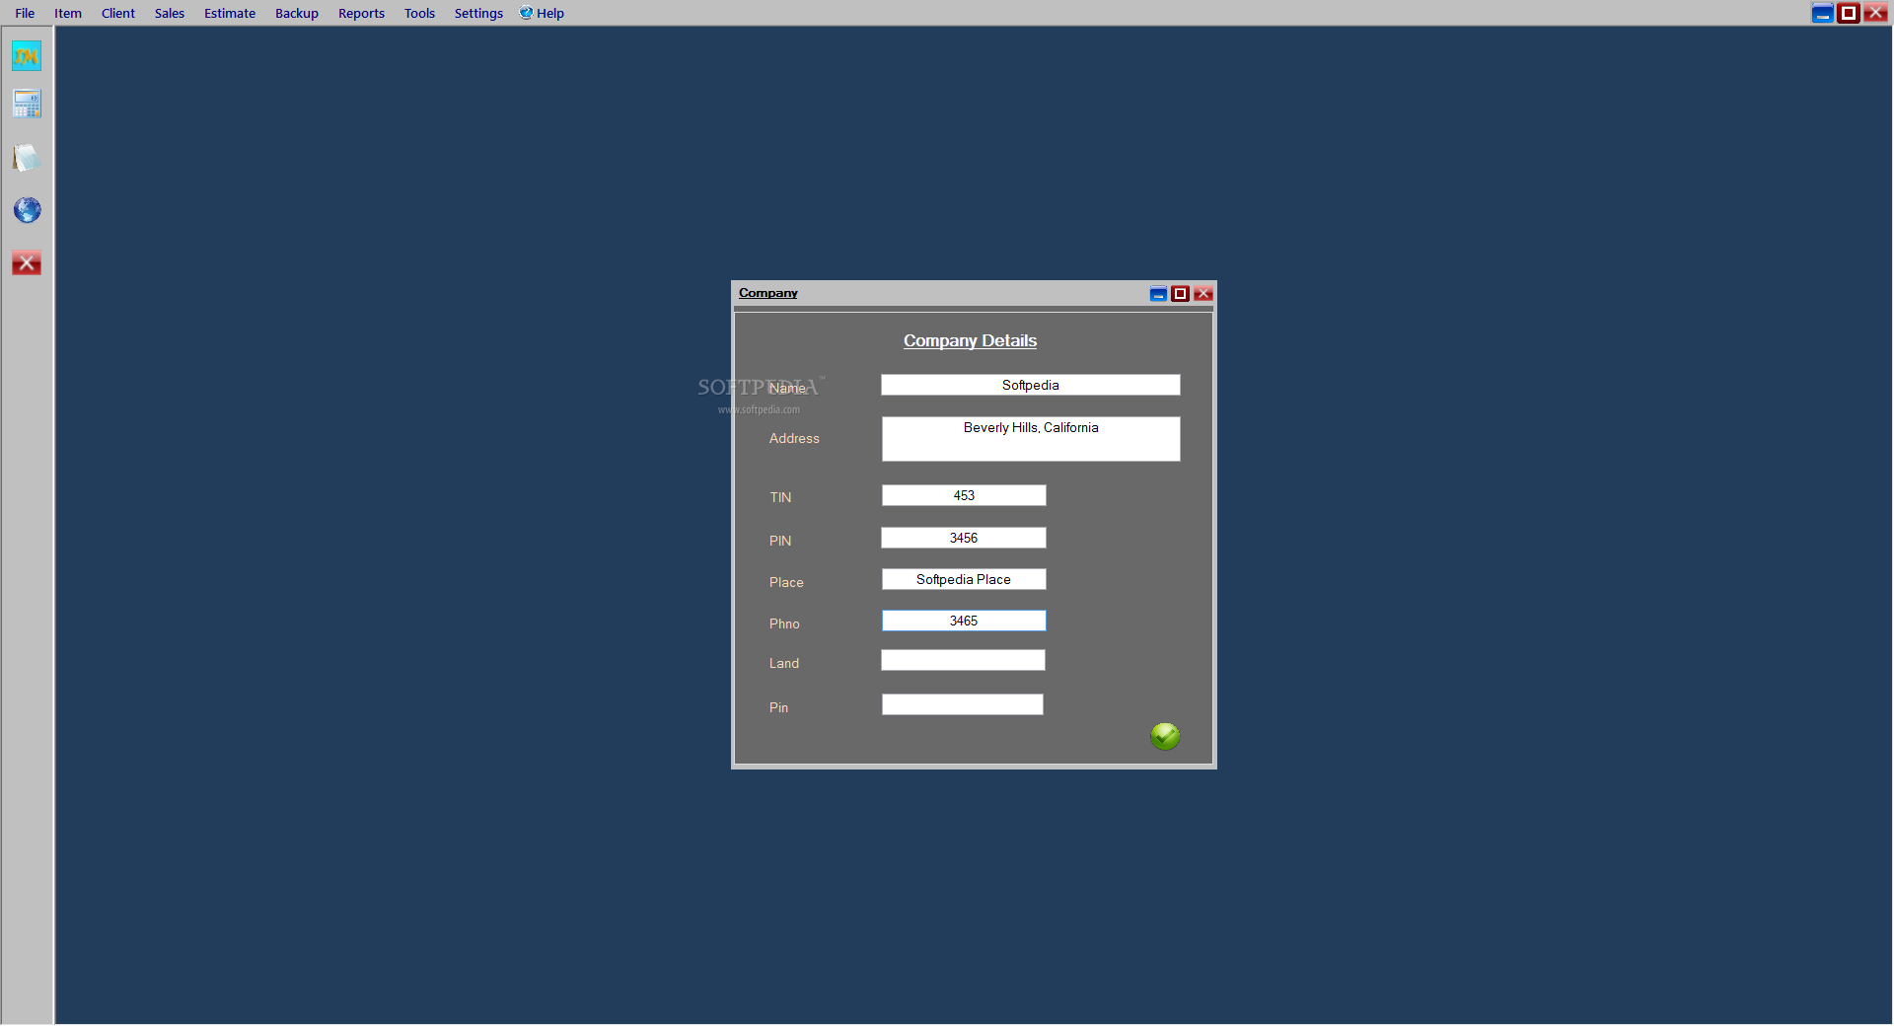Click the Place label

click(786, 582)
